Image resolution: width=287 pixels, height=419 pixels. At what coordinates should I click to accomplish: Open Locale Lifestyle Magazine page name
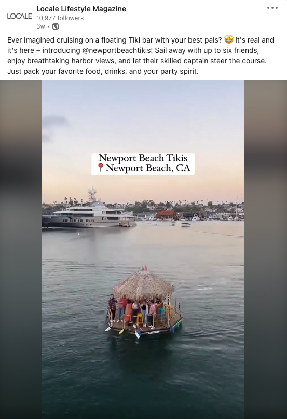coord(81,9)
